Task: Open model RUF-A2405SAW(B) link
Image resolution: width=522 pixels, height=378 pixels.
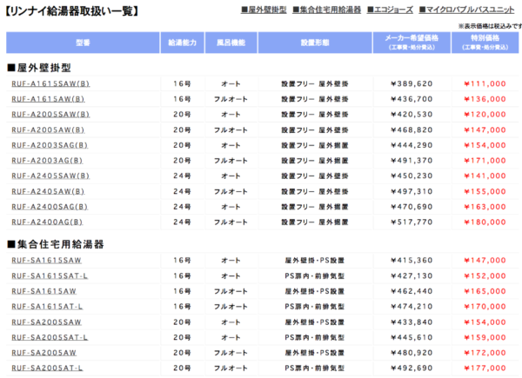Action: [x=50, y=176]
